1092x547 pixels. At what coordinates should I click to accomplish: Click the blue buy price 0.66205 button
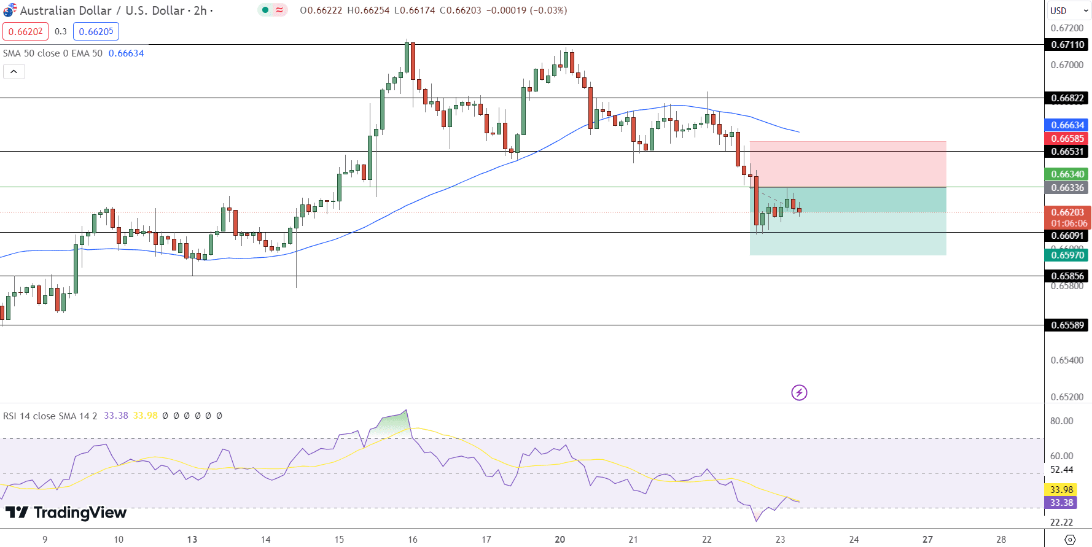click(x=96, y=31)
